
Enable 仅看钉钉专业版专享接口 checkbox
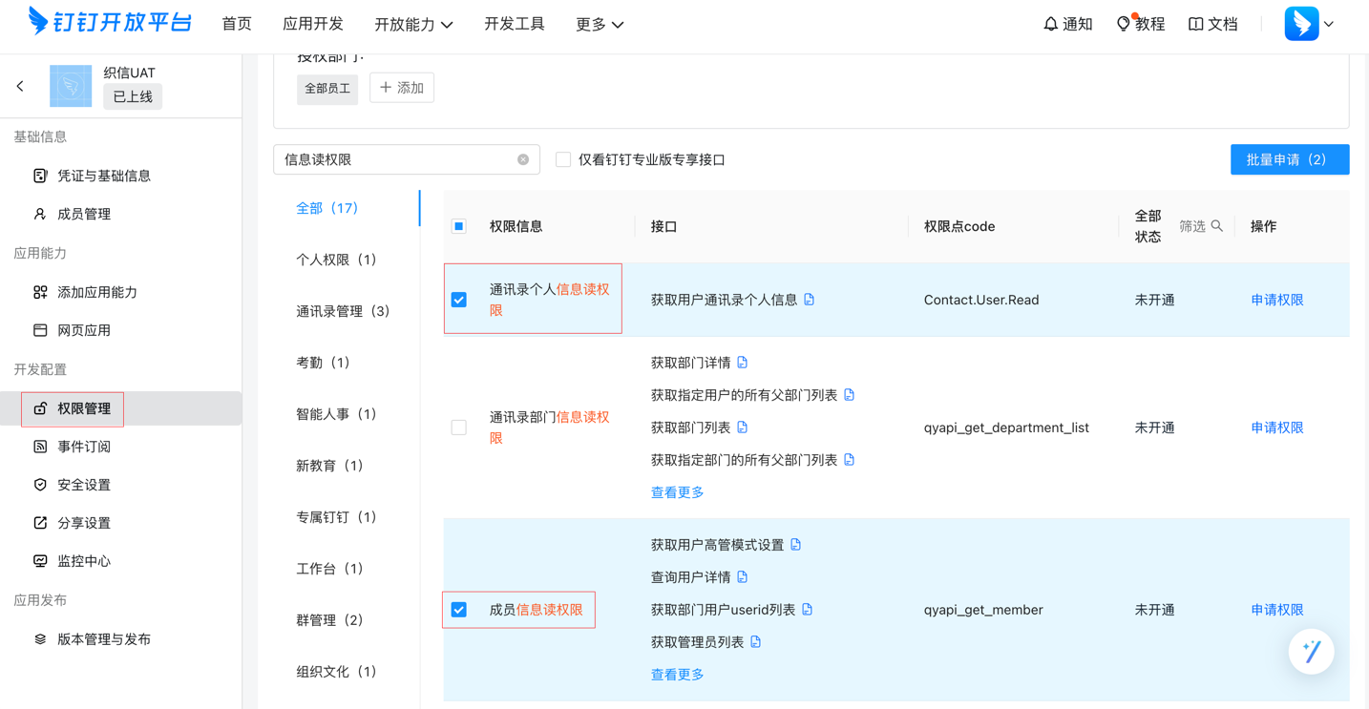click(x=563, y=159)
